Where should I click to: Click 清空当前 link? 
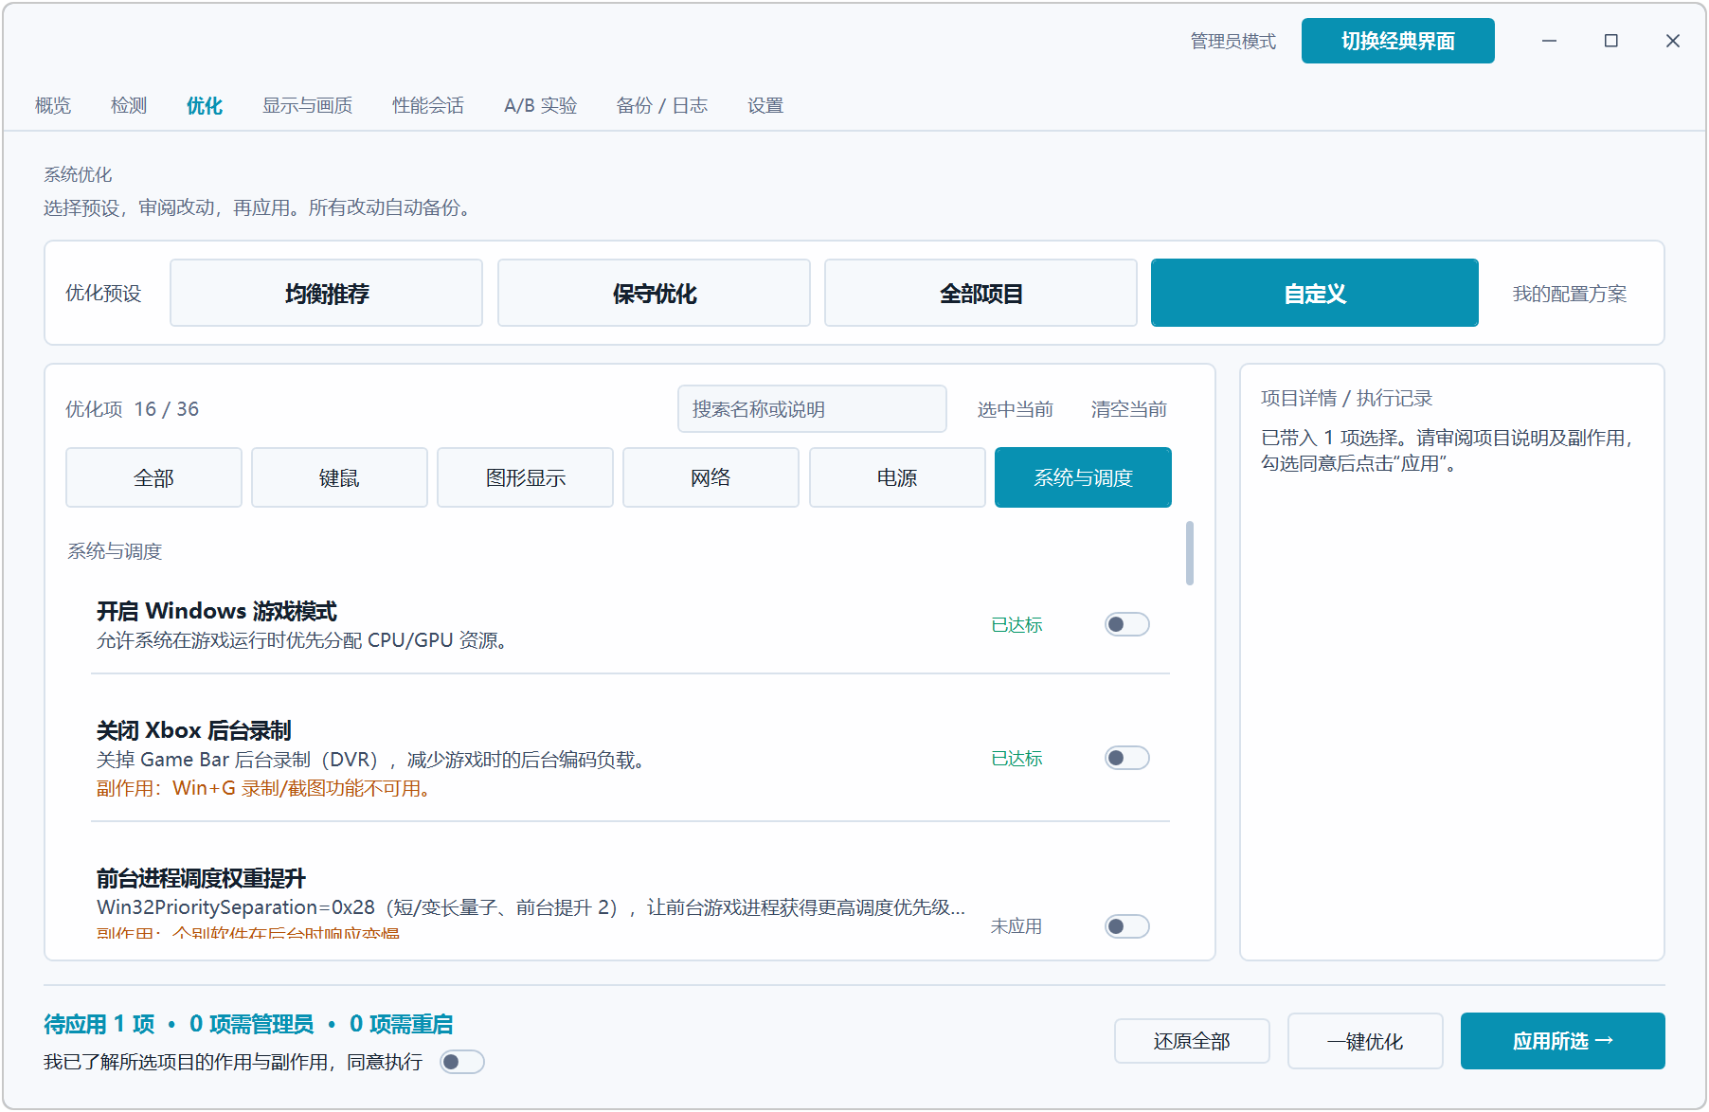click(x=1129, y=409)
